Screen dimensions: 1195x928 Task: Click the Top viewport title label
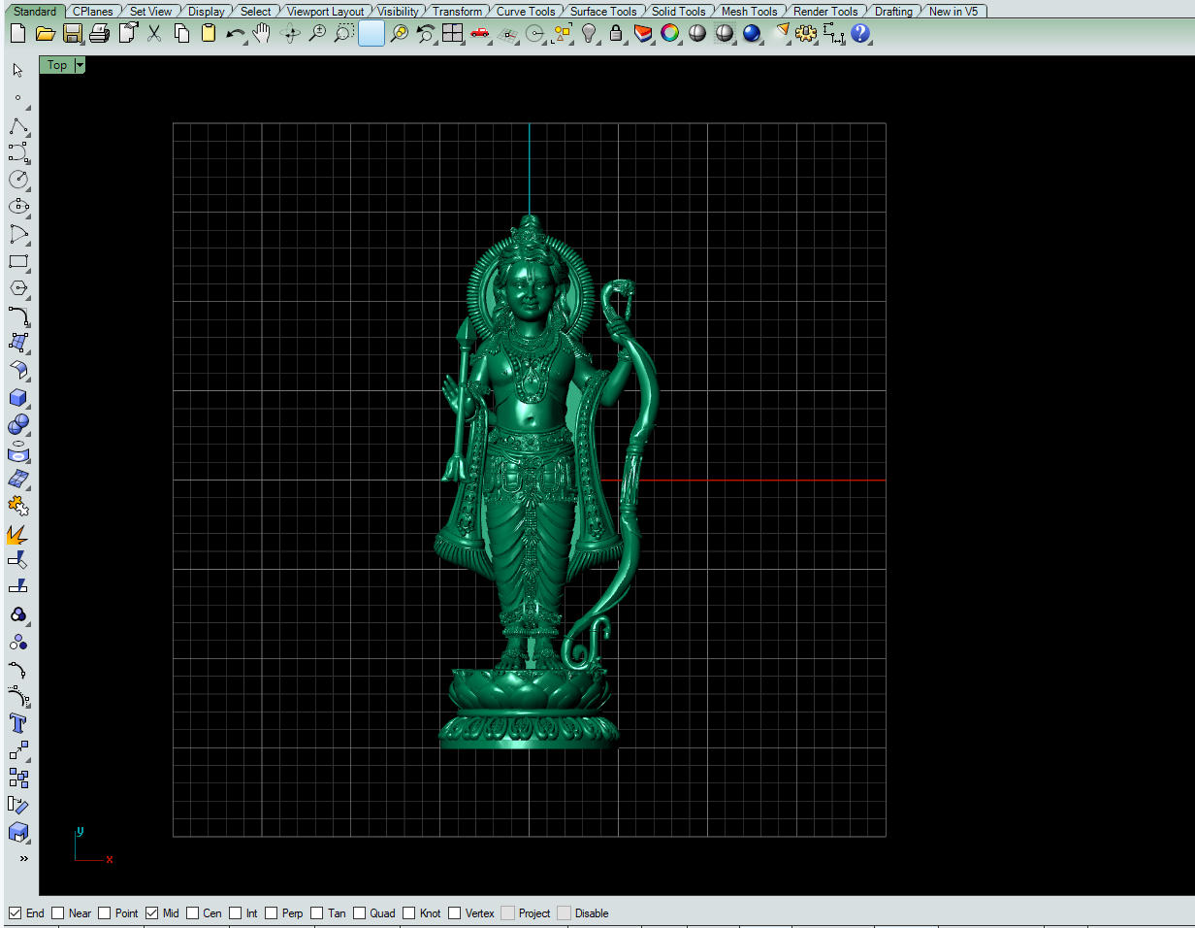tap(57, 65)
